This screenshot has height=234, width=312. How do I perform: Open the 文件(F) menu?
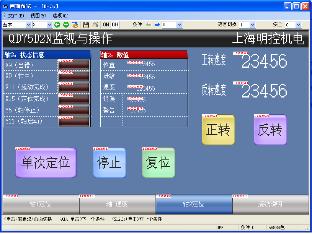pos(16,16)
